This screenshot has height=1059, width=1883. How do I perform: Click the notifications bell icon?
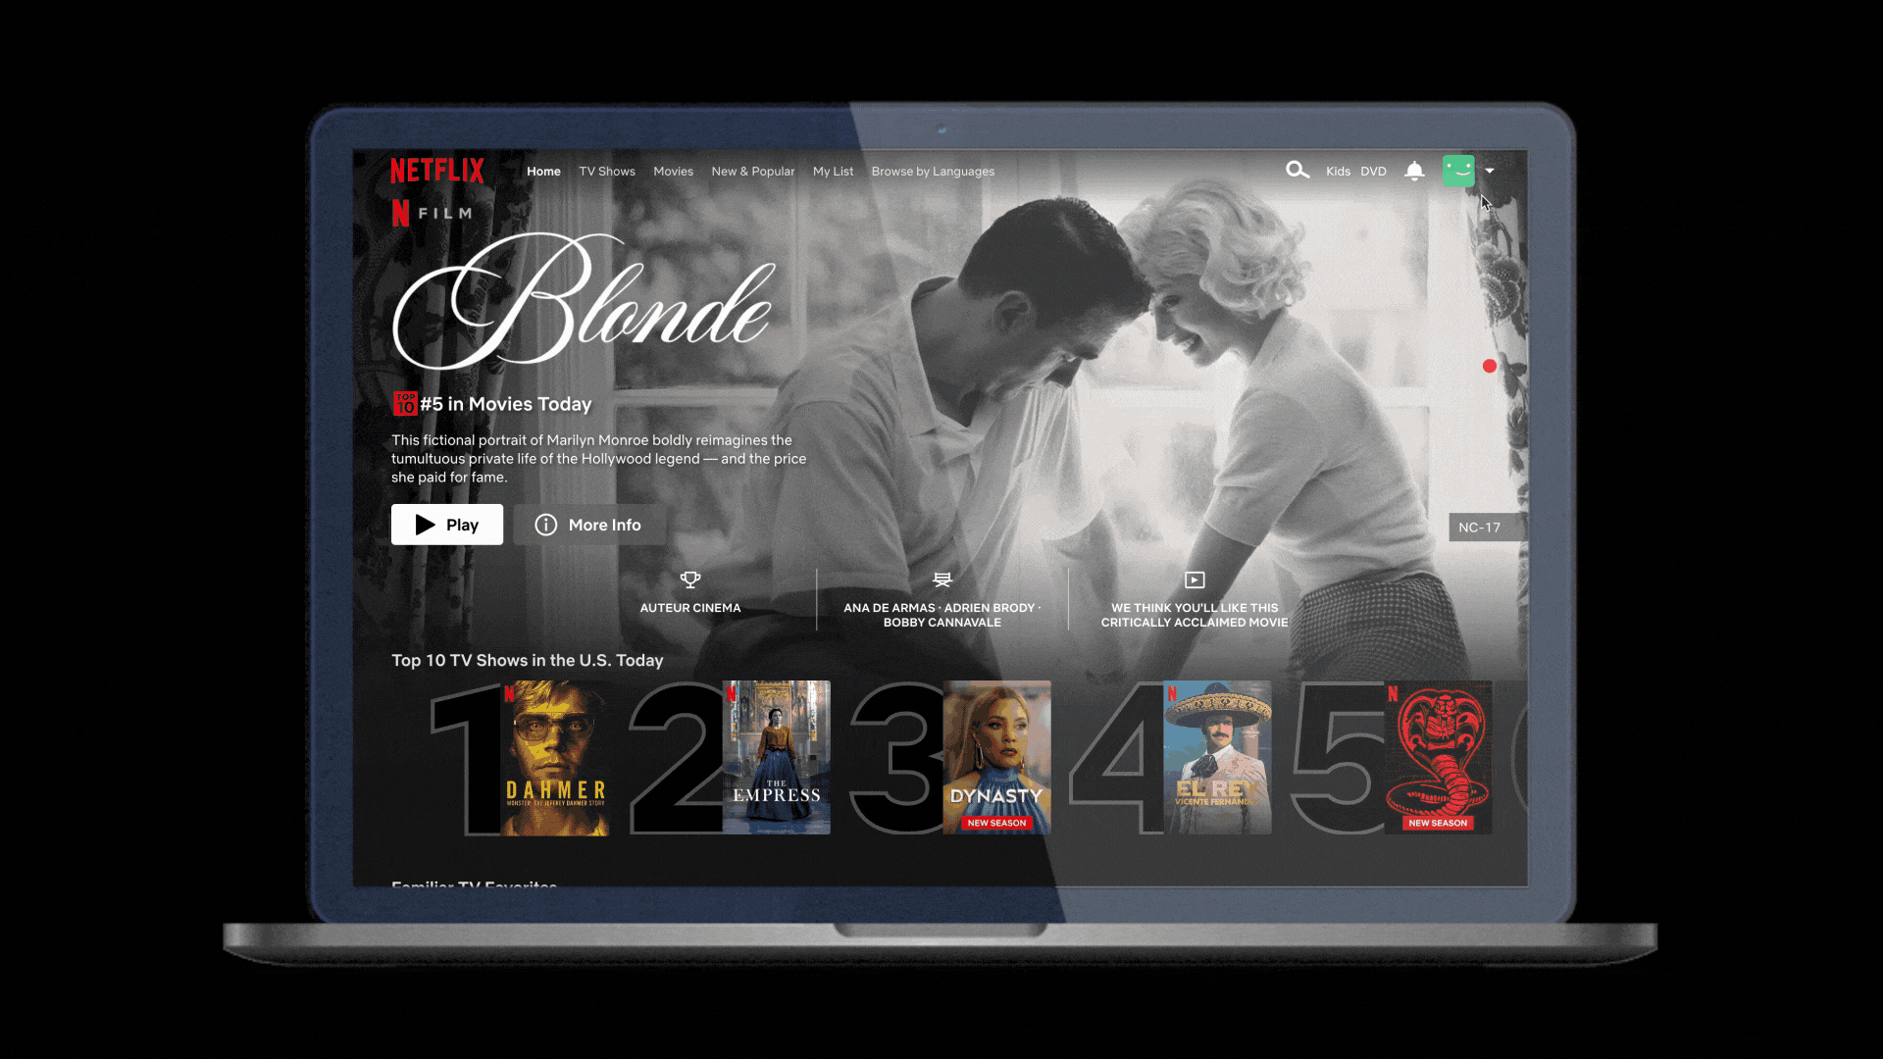(1413, 170)
